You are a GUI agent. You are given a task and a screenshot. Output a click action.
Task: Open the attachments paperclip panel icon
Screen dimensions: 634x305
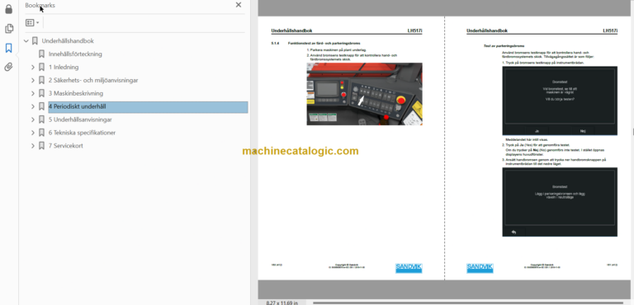(8, 67)
